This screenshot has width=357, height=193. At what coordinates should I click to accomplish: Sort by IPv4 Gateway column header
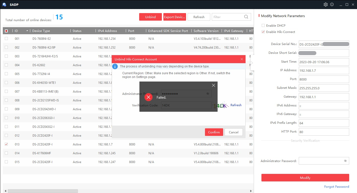234,31
